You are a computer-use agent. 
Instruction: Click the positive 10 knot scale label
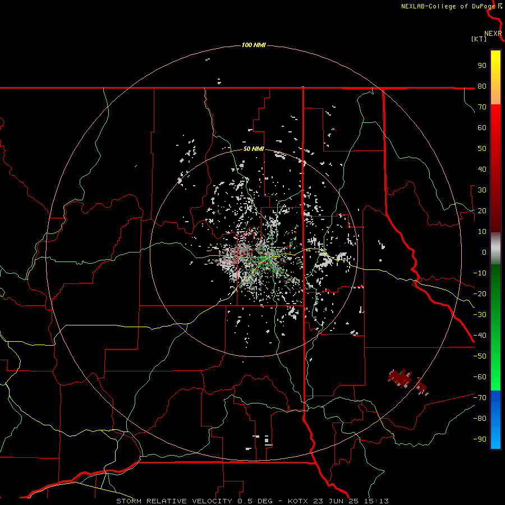[482, 232]
